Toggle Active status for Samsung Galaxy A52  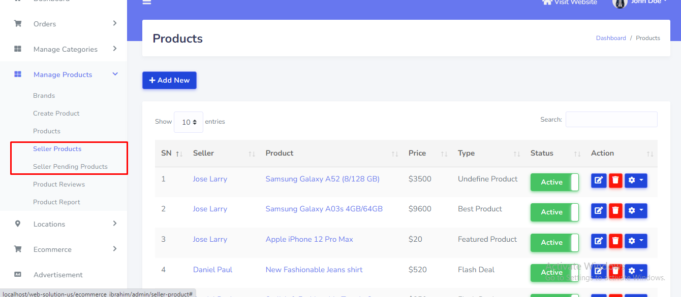pos(554,182)
